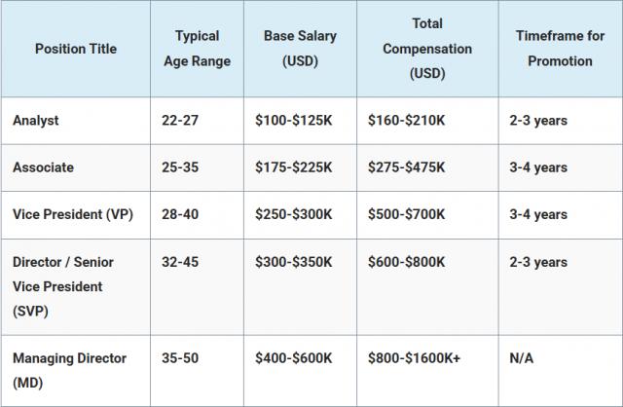
Task: Click the Managing Director (MD) cell
Action: 69,370
